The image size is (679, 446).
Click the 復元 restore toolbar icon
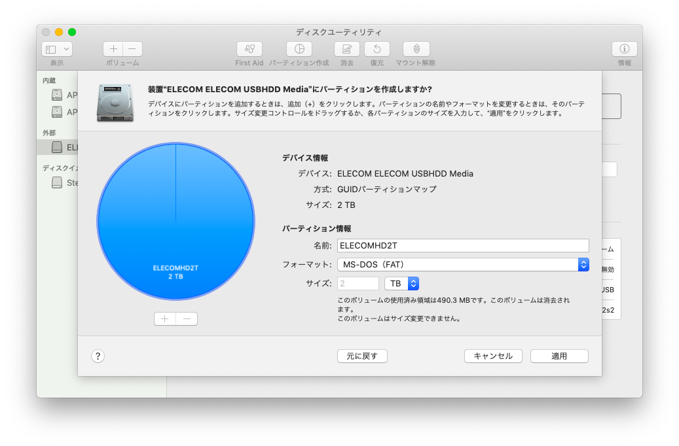click(377, 49)
